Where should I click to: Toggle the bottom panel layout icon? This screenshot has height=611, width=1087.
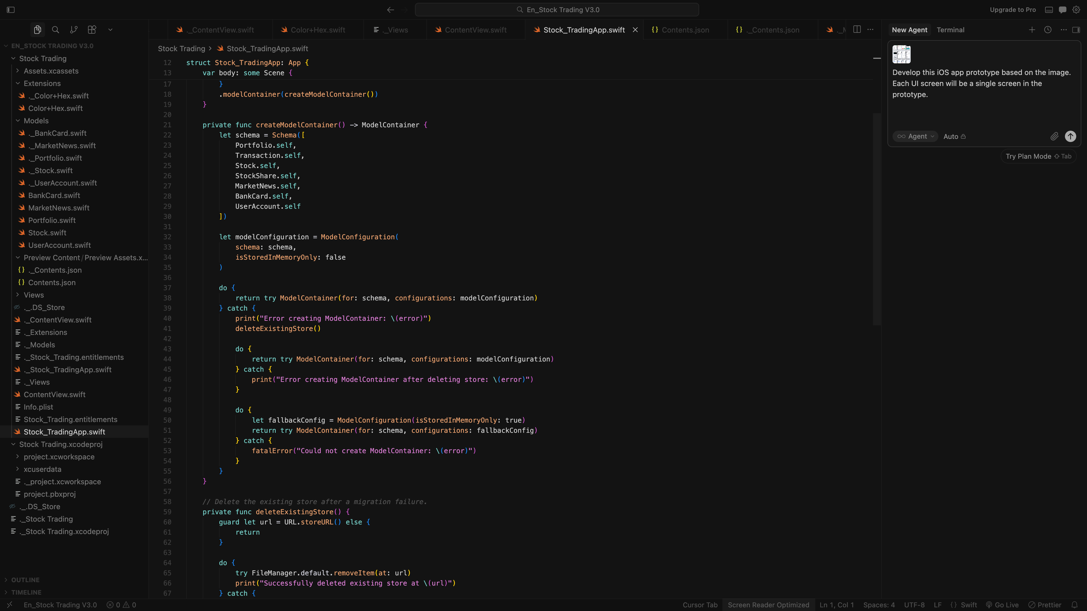1049,10
